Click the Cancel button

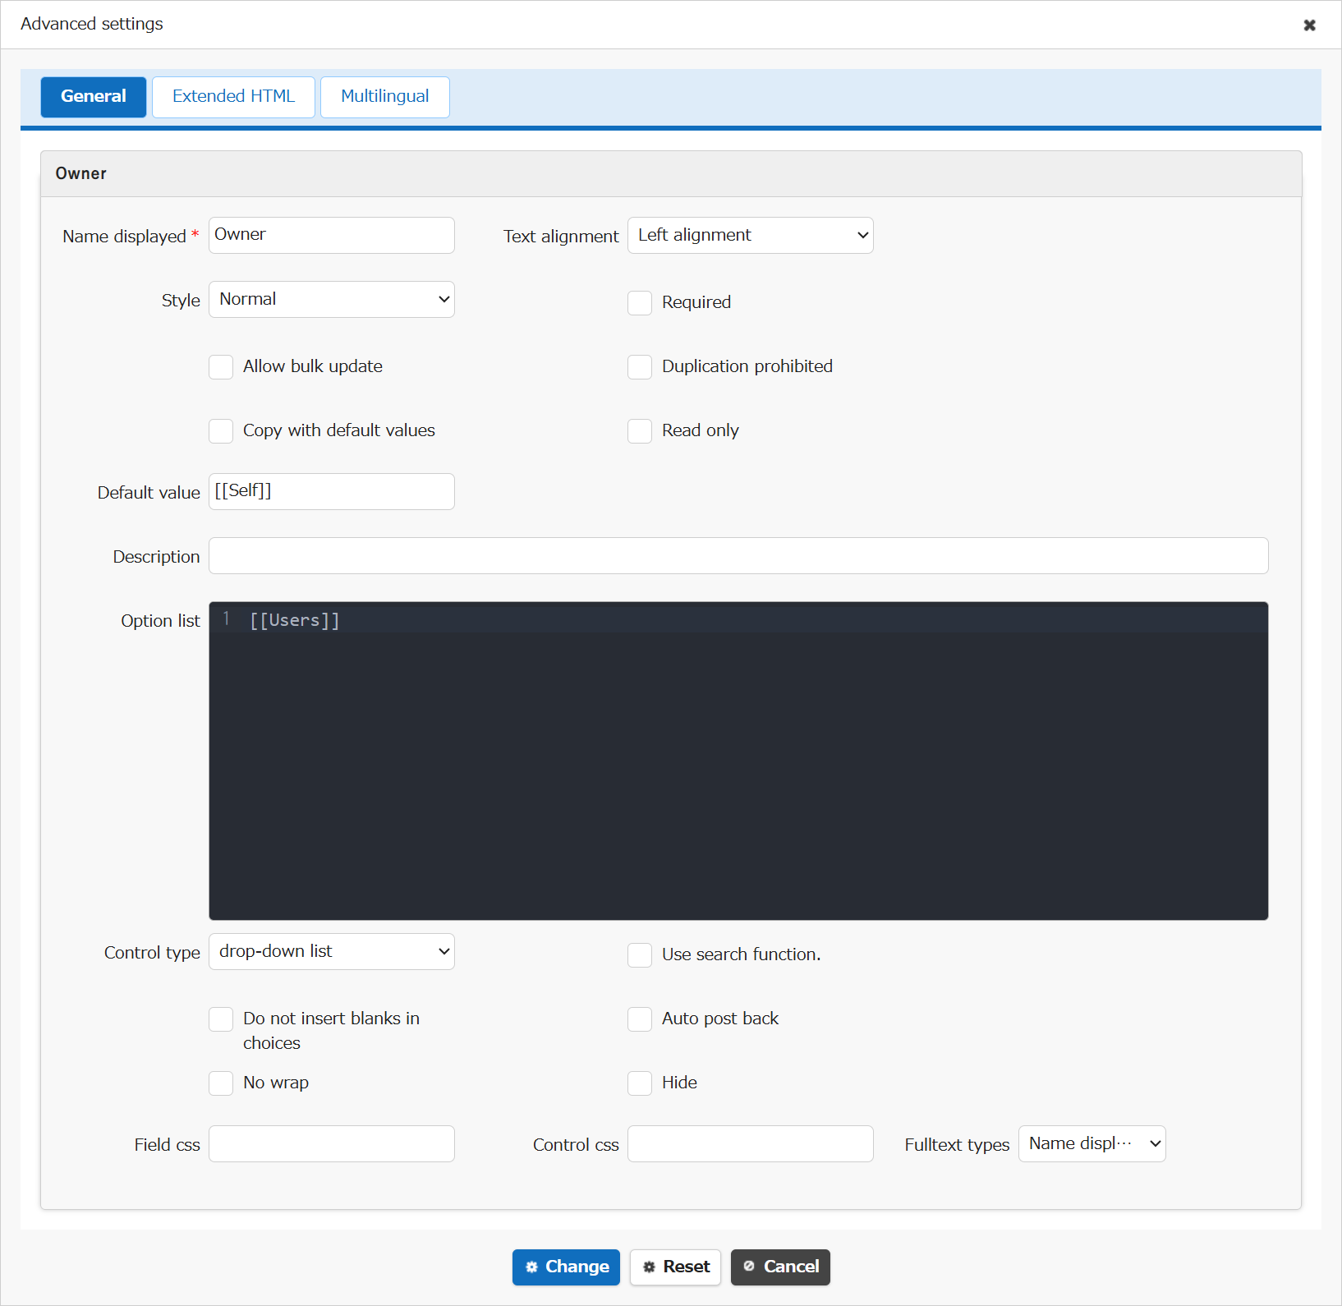pos(780,1267)
